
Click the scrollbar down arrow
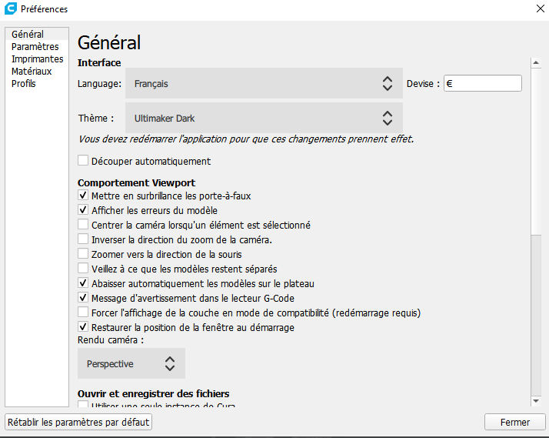tap(536, 401)
